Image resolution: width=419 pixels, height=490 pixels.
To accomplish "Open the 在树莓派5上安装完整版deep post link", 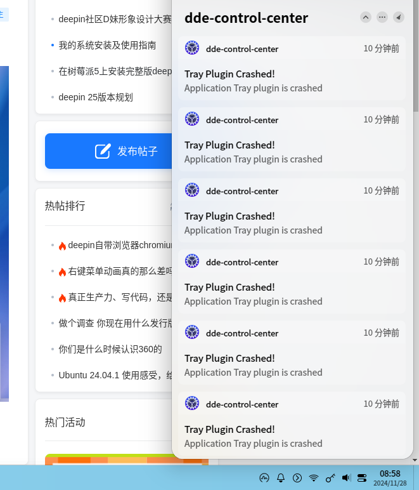I will point(115,71).
